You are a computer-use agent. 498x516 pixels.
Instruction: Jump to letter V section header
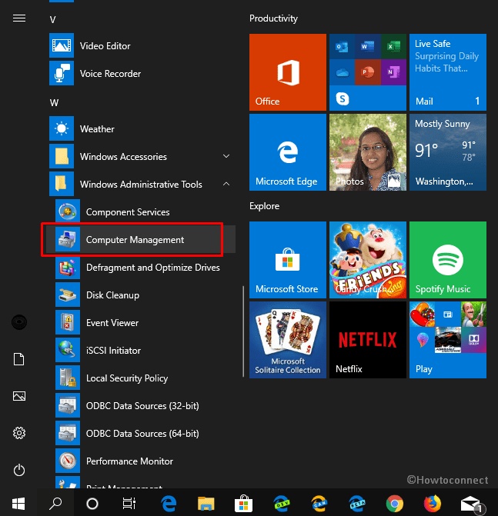52,20
